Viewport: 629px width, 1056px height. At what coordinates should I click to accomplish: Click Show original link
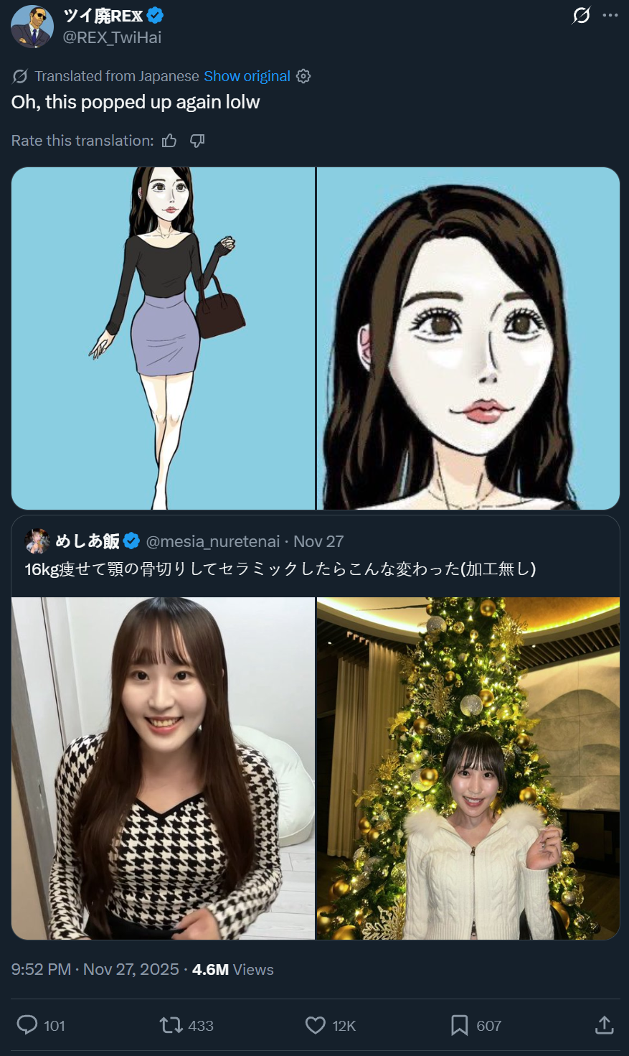click(247, 76)
